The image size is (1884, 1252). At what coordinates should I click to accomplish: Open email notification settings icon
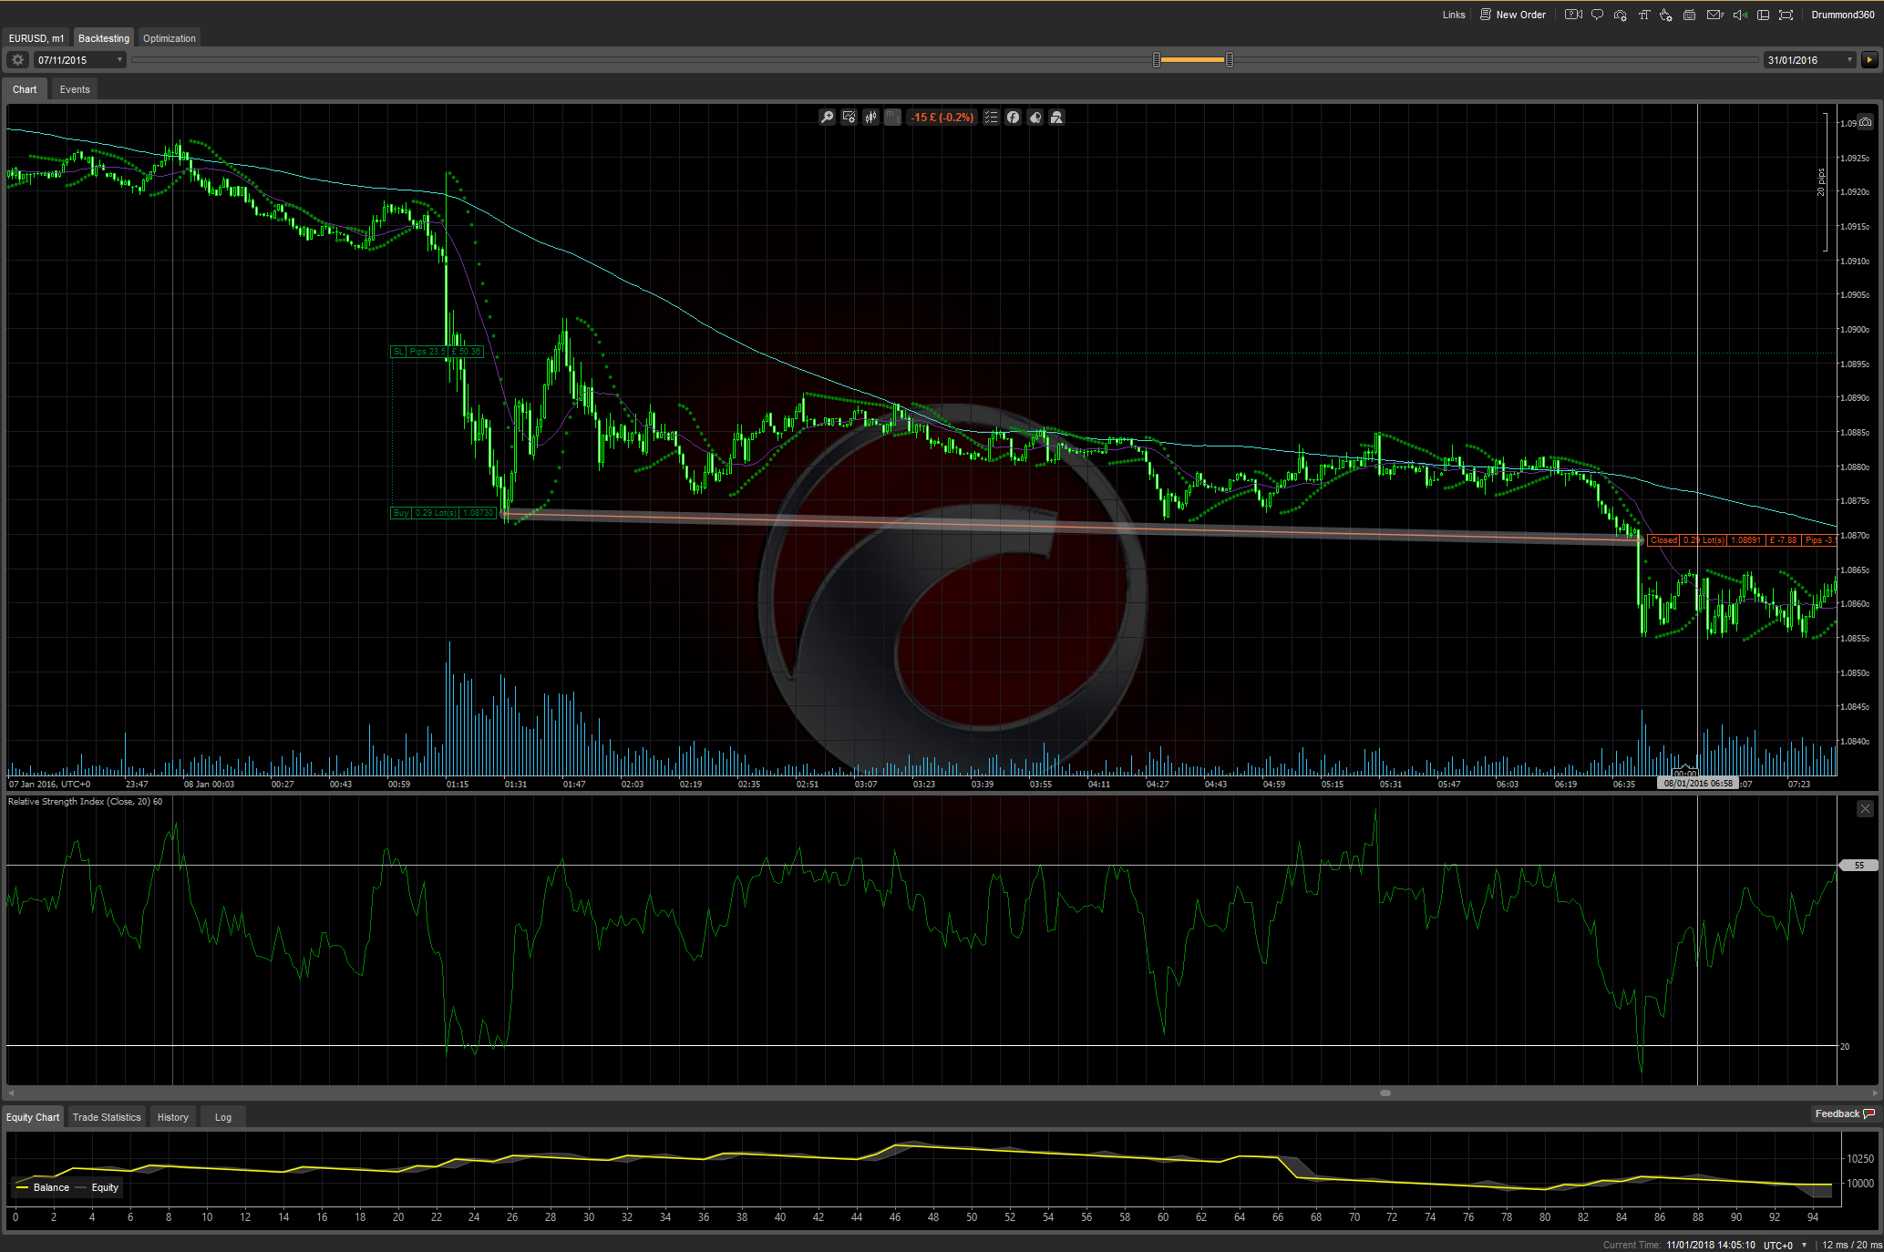pos(1714,15)
